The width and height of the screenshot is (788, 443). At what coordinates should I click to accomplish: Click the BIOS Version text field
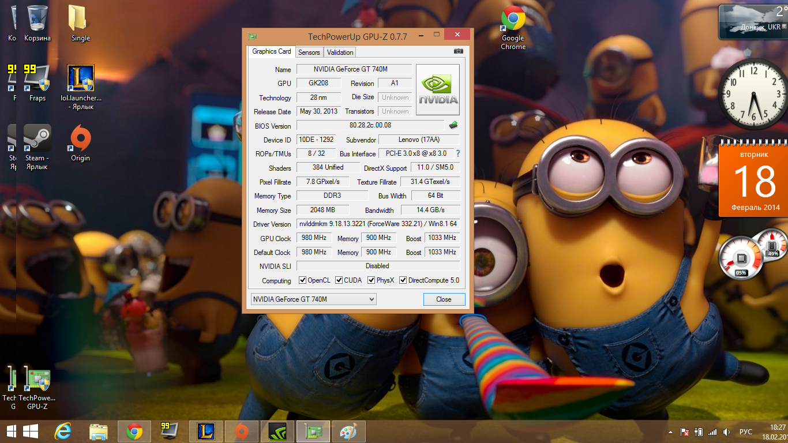tap(370, 125)
